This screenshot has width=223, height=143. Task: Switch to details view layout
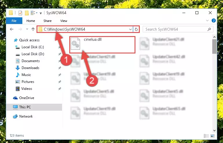pyautogui.click(x=206, y=136)
